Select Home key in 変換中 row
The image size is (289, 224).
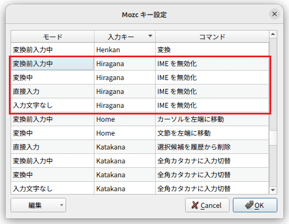pos(124,133)
